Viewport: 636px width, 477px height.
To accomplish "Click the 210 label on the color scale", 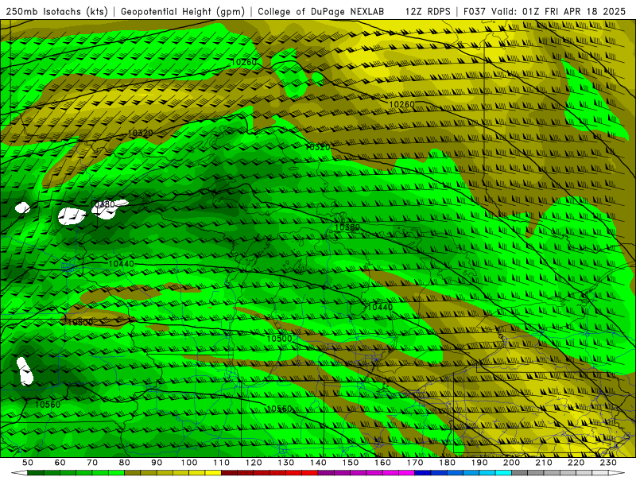I will point(544,463).
